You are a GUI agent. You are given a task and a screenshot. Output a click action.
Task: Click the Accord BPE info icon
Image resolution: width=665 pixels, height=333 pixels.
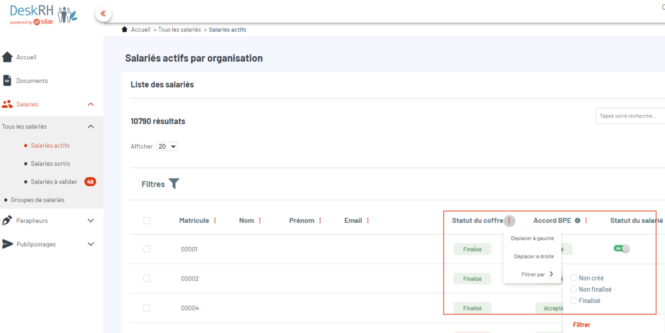pyautogui.click(x=577, y=221)
